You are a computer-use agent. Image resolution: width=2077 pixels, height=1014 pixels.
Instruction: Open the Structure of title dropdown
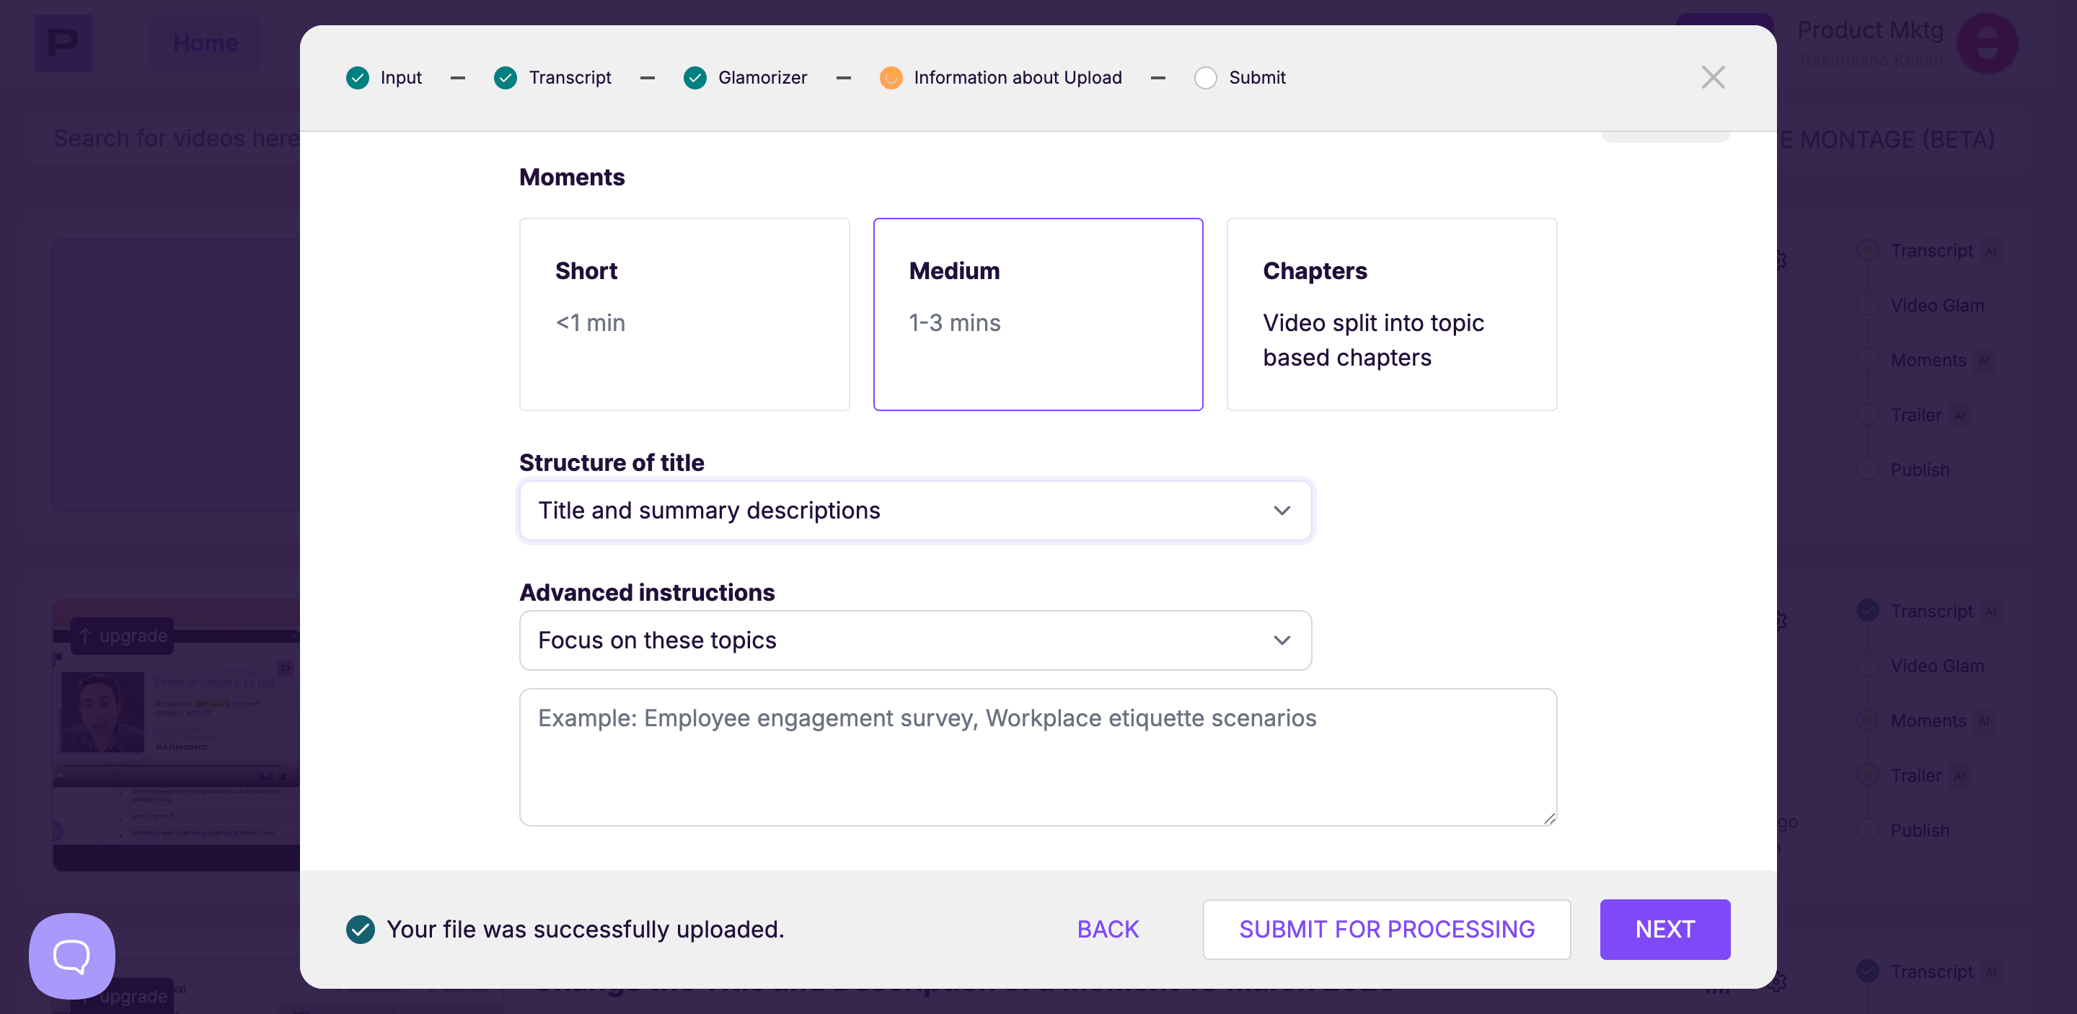(915, 510)
